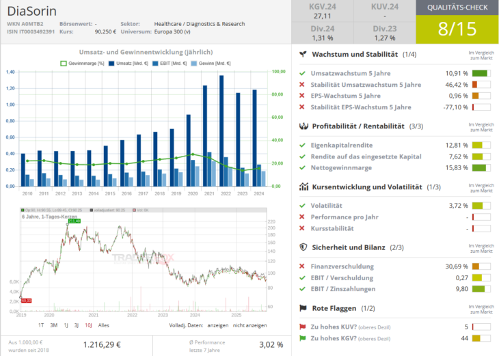The width and height of the screenshot is (499, 356).
Task: Click the Umsatzwachstum 5 Jahre comparison bar
Action: [x=481, y=74]
